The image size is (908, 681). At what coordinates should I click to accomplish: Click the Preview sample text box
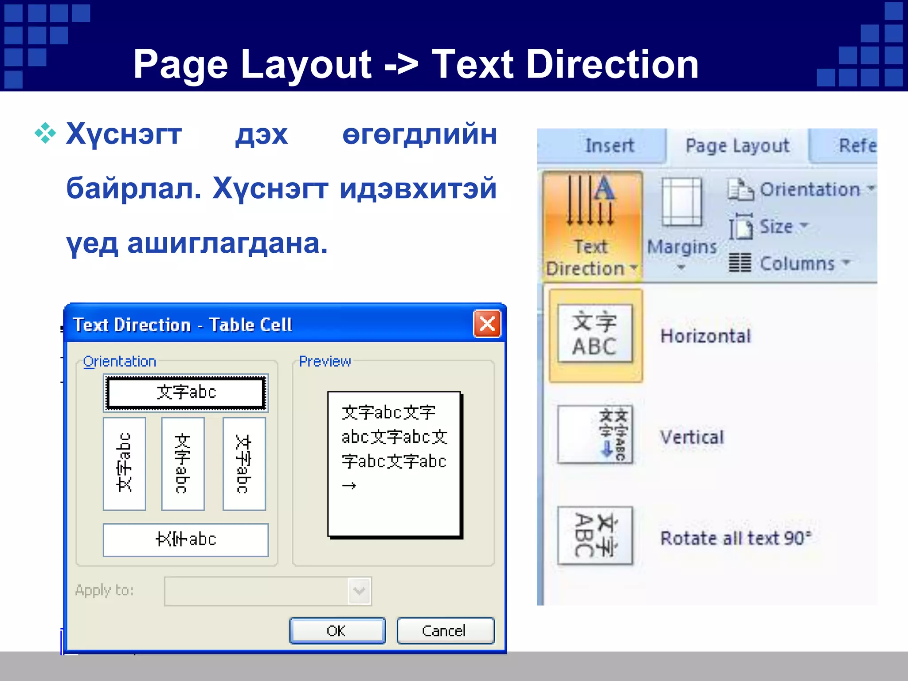[394, 464]
